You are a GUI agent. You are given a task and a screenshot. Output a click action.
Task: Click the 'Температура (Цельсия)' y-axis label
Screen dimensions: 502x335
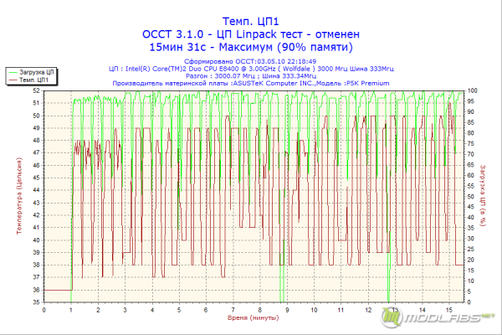click(19, 196)
